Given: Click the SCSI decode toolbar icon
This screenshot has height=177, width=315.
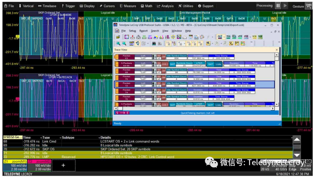Looking at the screenshot, I should point(254,37).
